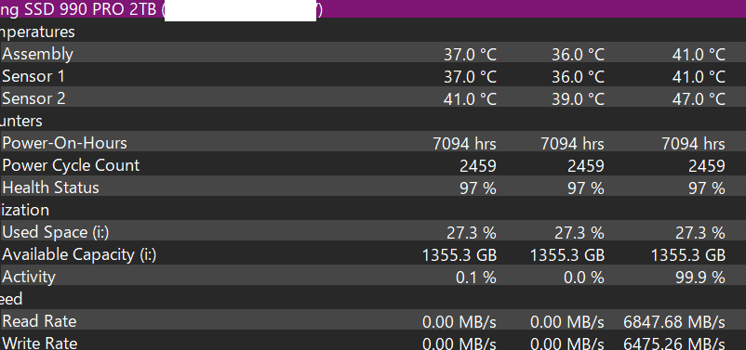746x350 pixels.
Task: Click the Utilization section heading
Action: point(24,210)
